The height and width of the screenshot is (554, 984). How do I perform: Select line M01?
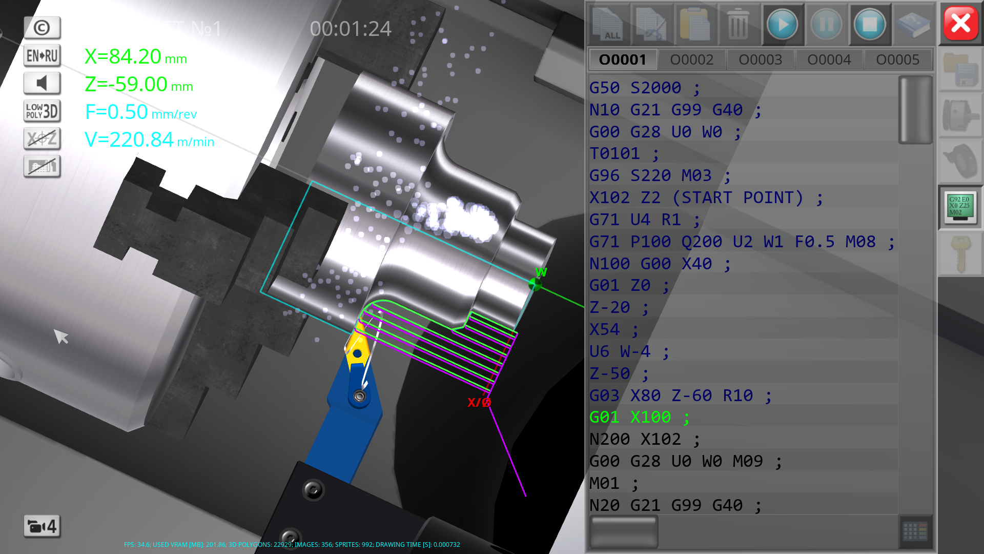(743, 483)
